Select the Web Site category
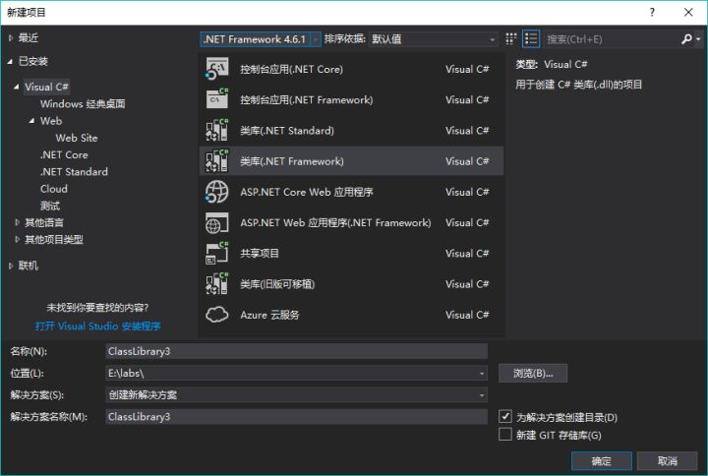708x476 pixels. [77, 138]
